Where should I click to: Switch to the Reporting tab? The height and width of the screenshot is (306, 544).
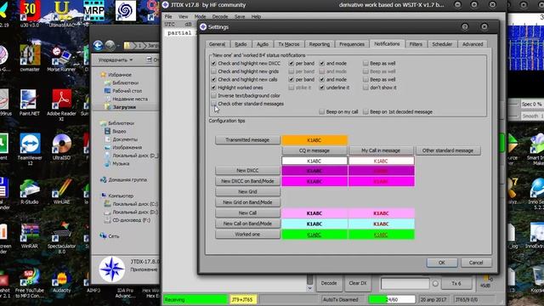[320, 44]
